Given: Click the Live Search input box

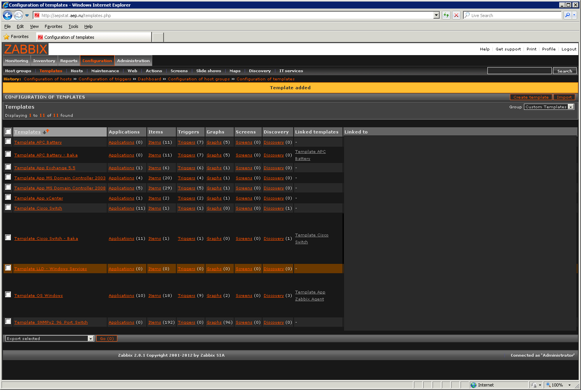Looking at the screenshot, I should point(513,16).
